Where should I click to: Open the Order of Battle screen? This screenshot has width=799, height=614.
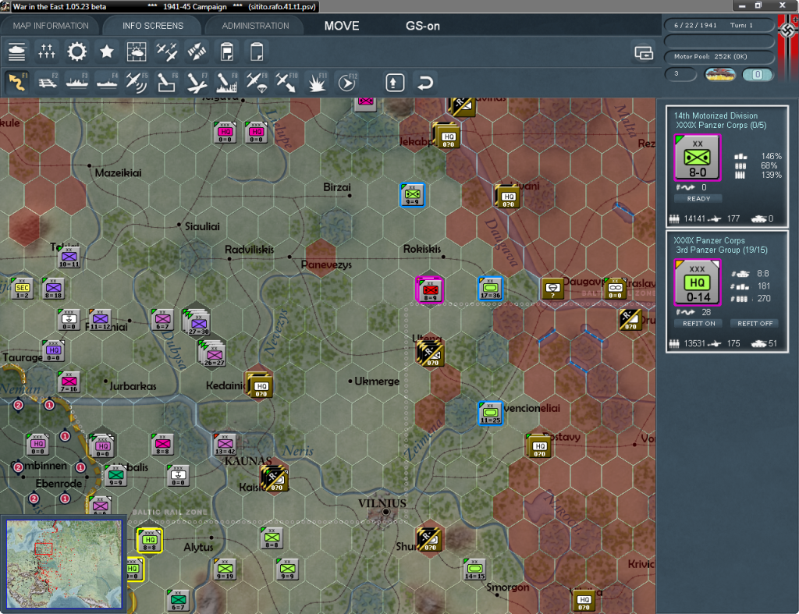pyautogui.click(x=17, y=51)
